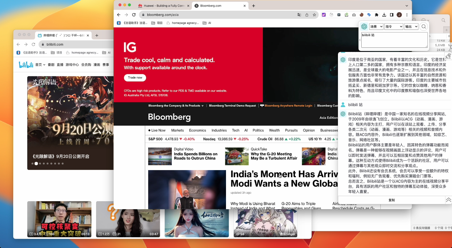
Task: Open Bloomberg Terminal Demo Request link
Action: click(233, 106)
